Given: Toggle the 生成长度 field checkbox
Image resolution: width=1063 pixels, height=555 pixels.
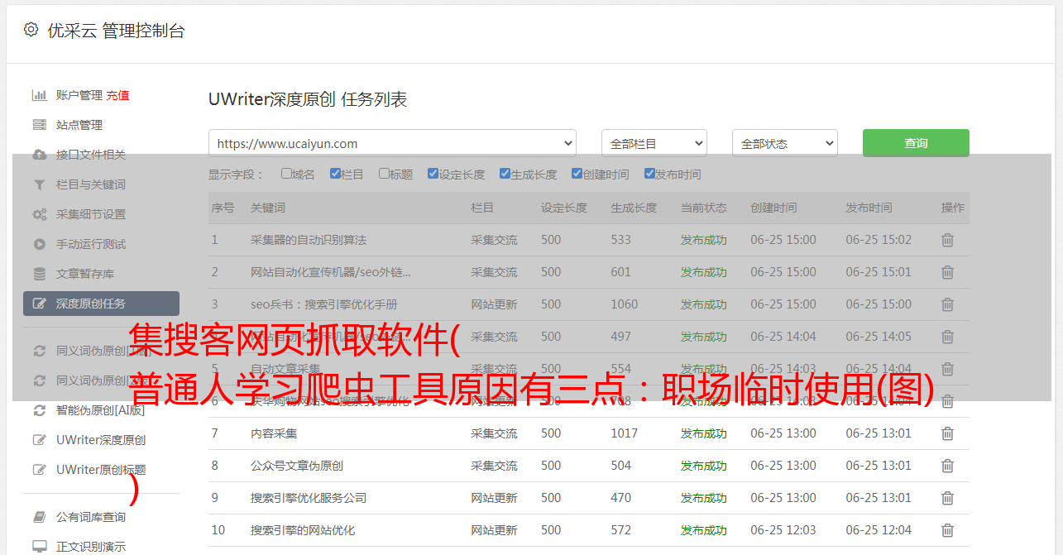Looking at the screenshot, I should 505,174.
